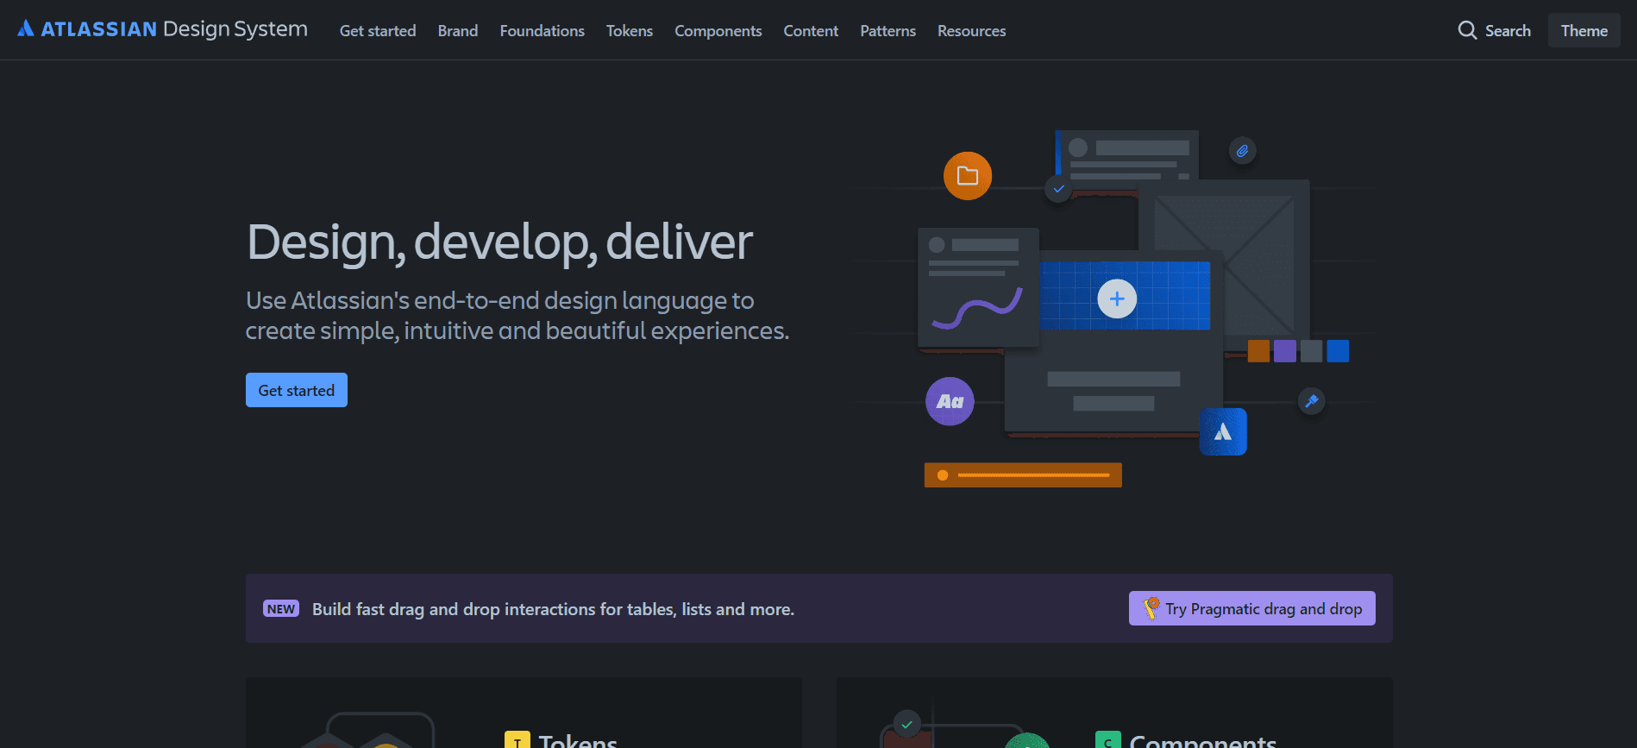Open the Theme button
The image size is (1637, 748).
tap(1584, 30)
